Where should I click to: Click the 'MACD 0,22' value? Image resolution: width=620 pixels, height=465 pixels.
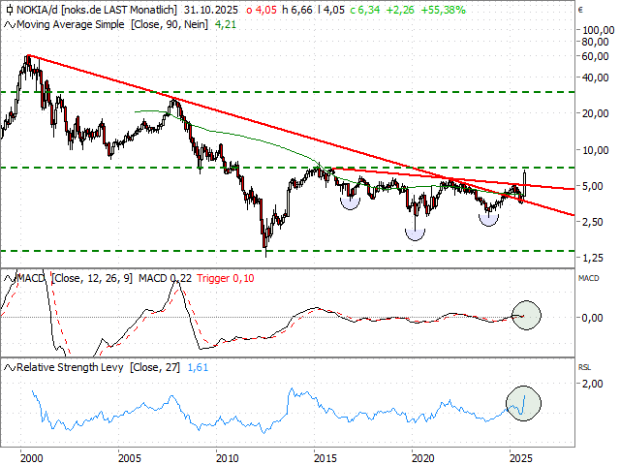[165, 278]
